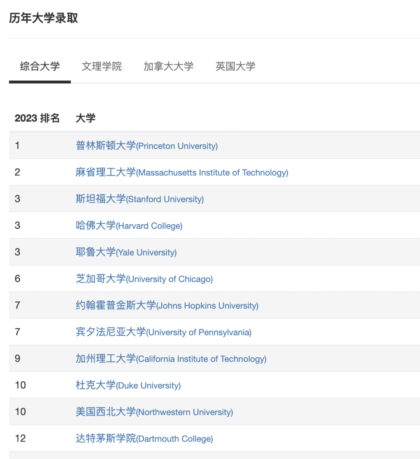The width and height of the screenshot is (420, 459).
Task: Click rank 3 in Harvard row
Action: pyautogui.click(x=17, y=225)
